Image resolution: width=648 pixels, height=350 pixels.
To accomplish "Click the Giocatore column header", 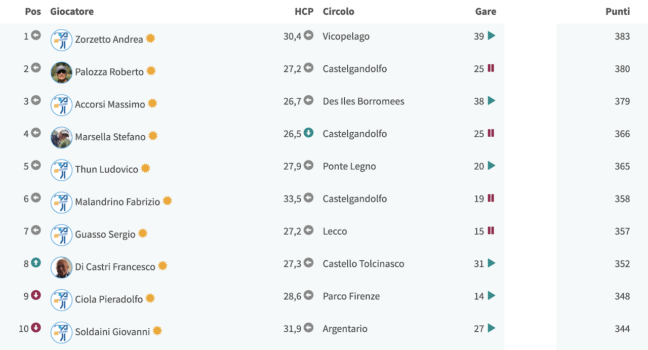I will click(72, 11).
